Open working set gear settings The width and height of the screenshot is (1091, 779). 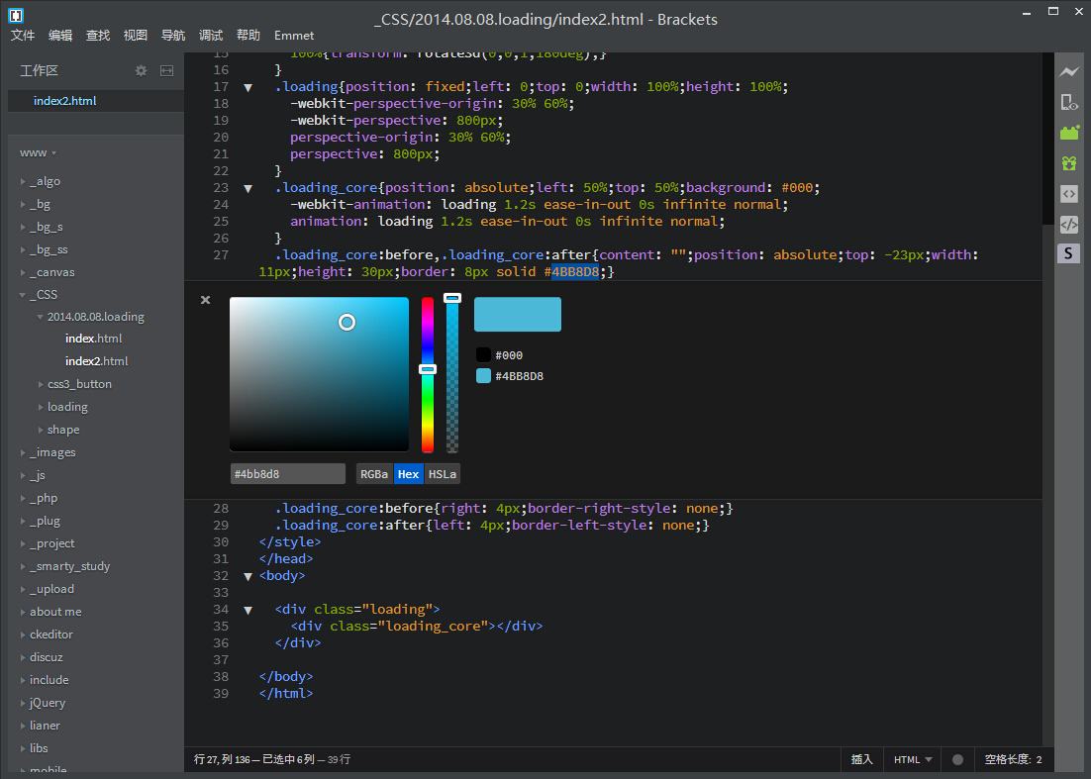click(x=141, y=70)
